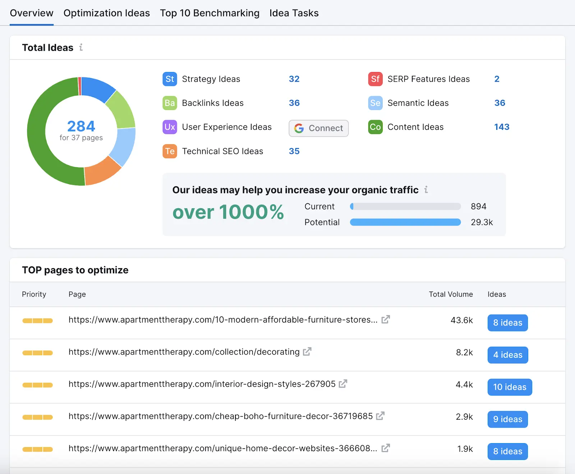
Task: Click the SERP Features "Sf" icon
Action: pos(375,79)
